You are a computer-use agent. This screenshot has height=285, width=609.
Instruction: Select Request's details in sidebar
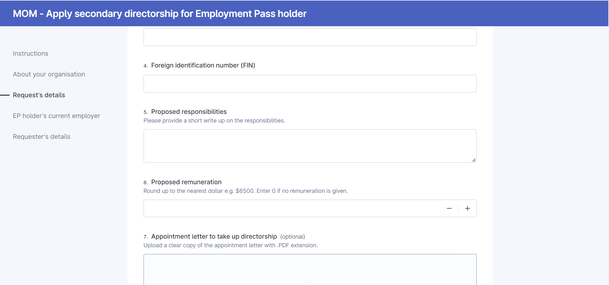tap(39, 95)
